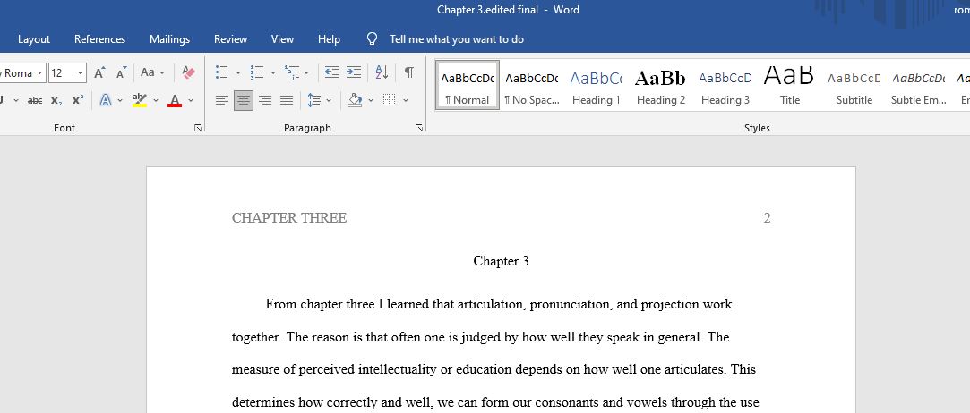
Task: Open the Text Effects dropdown arrow
Action: pyautogui.click(x=120, y=100)
